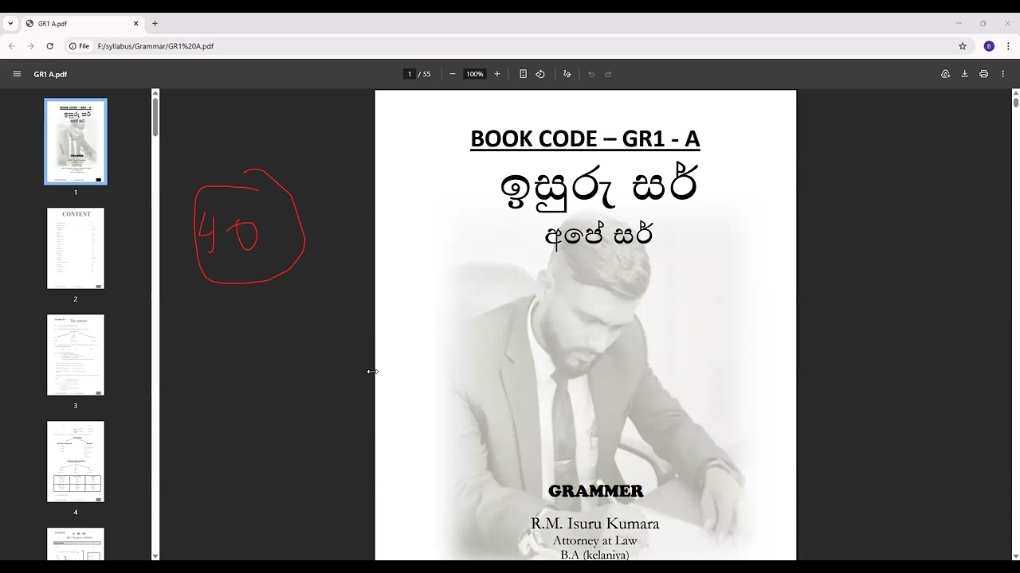Click the Attorney at Law text
This screenshot has height=573, width=1020.
point(595,540)
